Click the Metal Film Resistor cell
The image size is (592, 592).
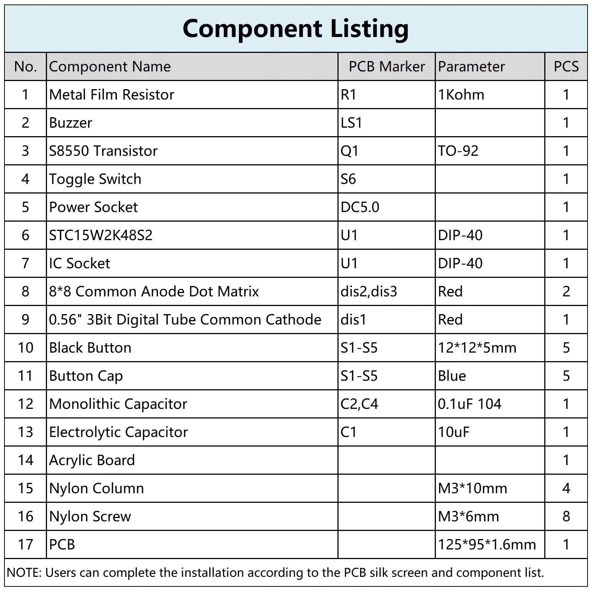[111, 95]
